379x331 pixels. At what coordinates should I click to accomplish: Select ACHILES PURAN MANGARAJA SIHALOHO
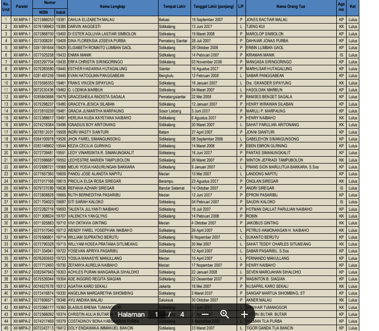(x=104, y=272)
